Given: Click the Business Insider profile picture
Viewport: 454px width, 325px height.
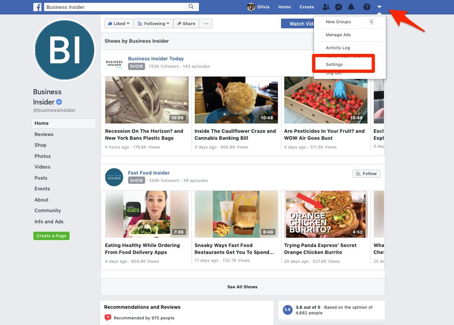Looking at the screenshot, I should [65, 50].
